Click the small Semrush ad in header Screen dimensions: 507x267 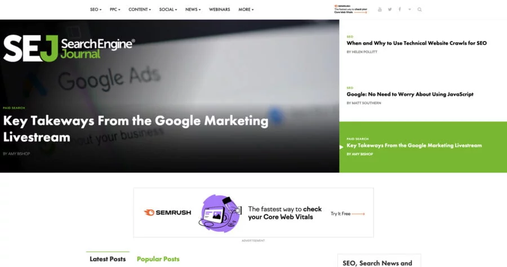pyautogui.click(x=351, y=9)
